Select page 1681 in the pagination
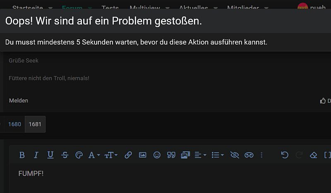Screen dimensions: 331x193 pos(35,124)
